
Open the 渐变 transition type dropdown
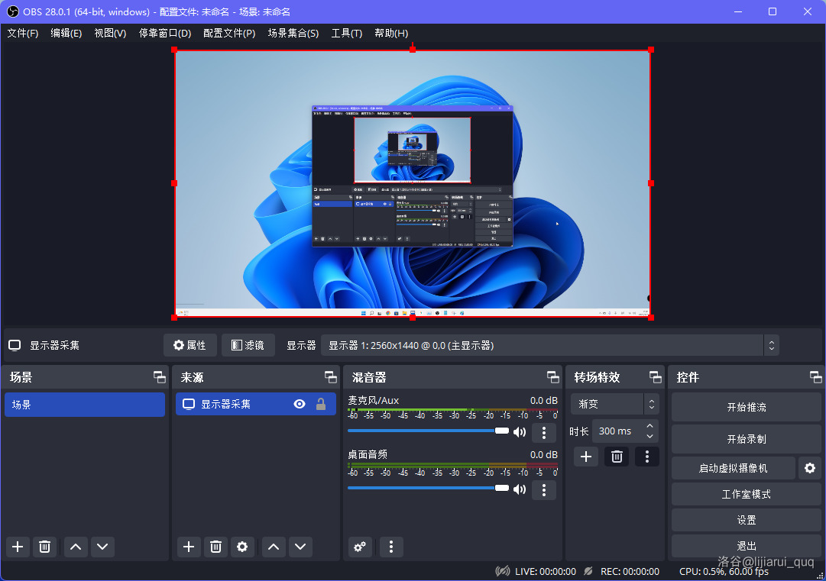click(x=615, y=404)
